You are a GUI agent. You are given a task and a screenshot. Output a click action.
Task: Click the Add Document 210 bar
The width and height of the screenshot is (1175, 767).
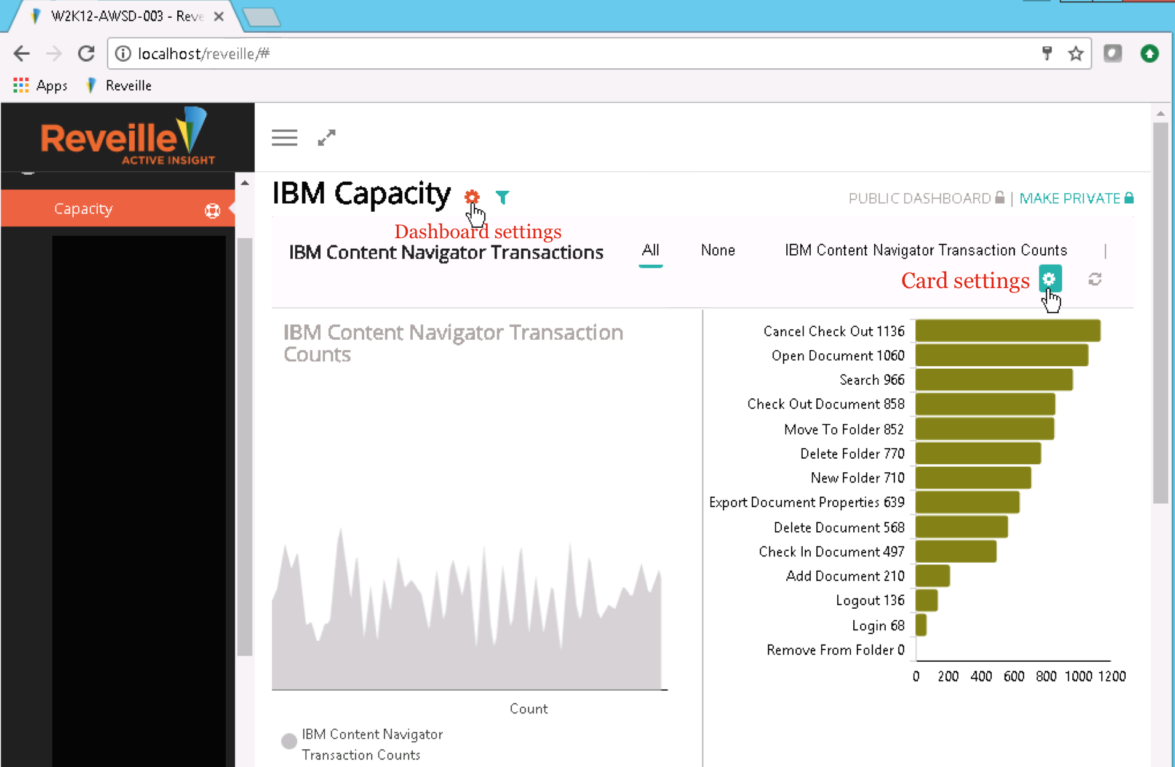(933, 576)
